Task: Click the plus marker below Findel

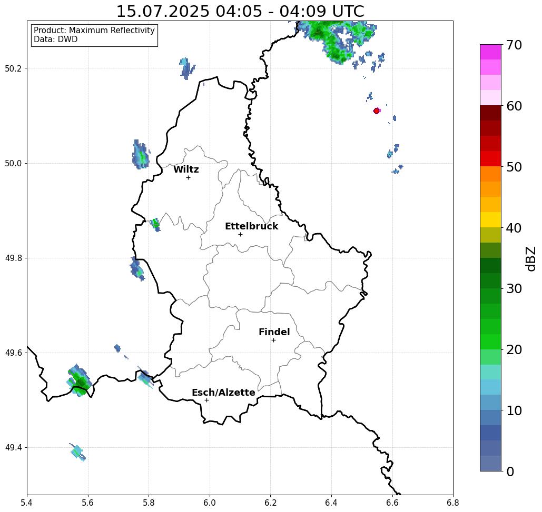Action: pyautogui.click(x=273, y=340)
